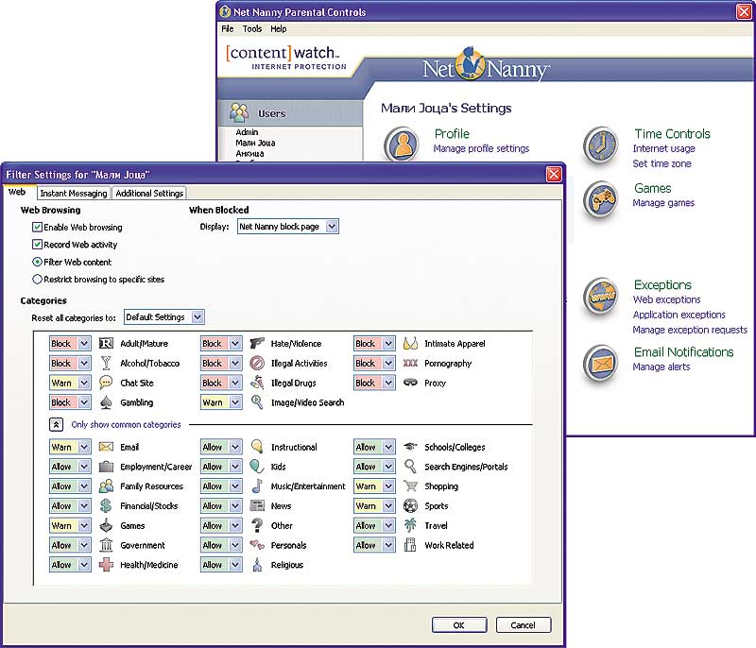This screenshot has width=756, height=648.
Task: Click the Illegal Drugs icon
Action: click(x=257, y=383)
